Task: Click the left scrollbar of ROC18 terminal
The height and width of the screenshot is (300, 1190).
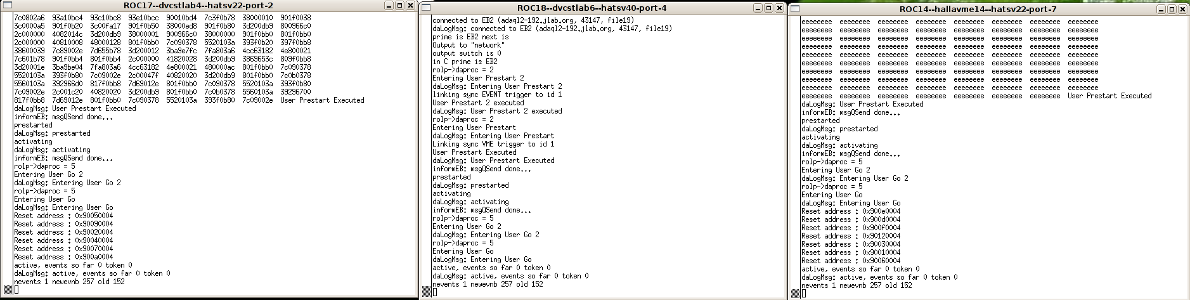Action: 427,155
